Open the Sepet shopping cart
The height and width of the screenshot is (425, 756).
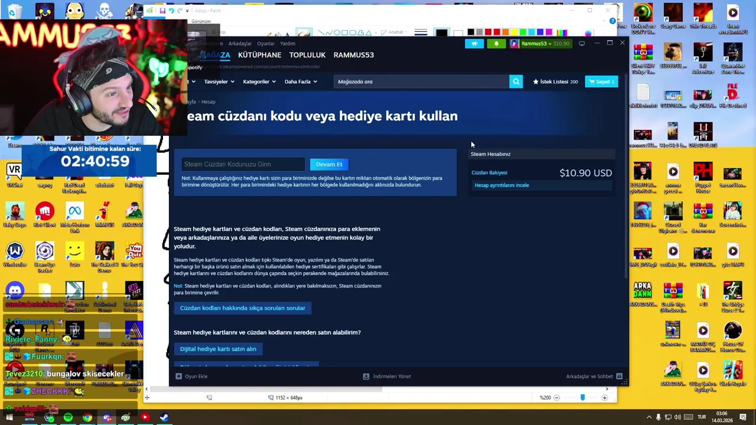click(x=601, y=81)
